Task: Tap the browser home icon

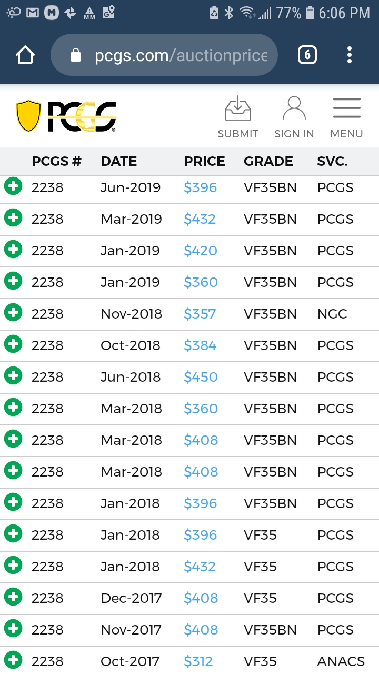Action: pyautogui.click(x=25, y=55)
